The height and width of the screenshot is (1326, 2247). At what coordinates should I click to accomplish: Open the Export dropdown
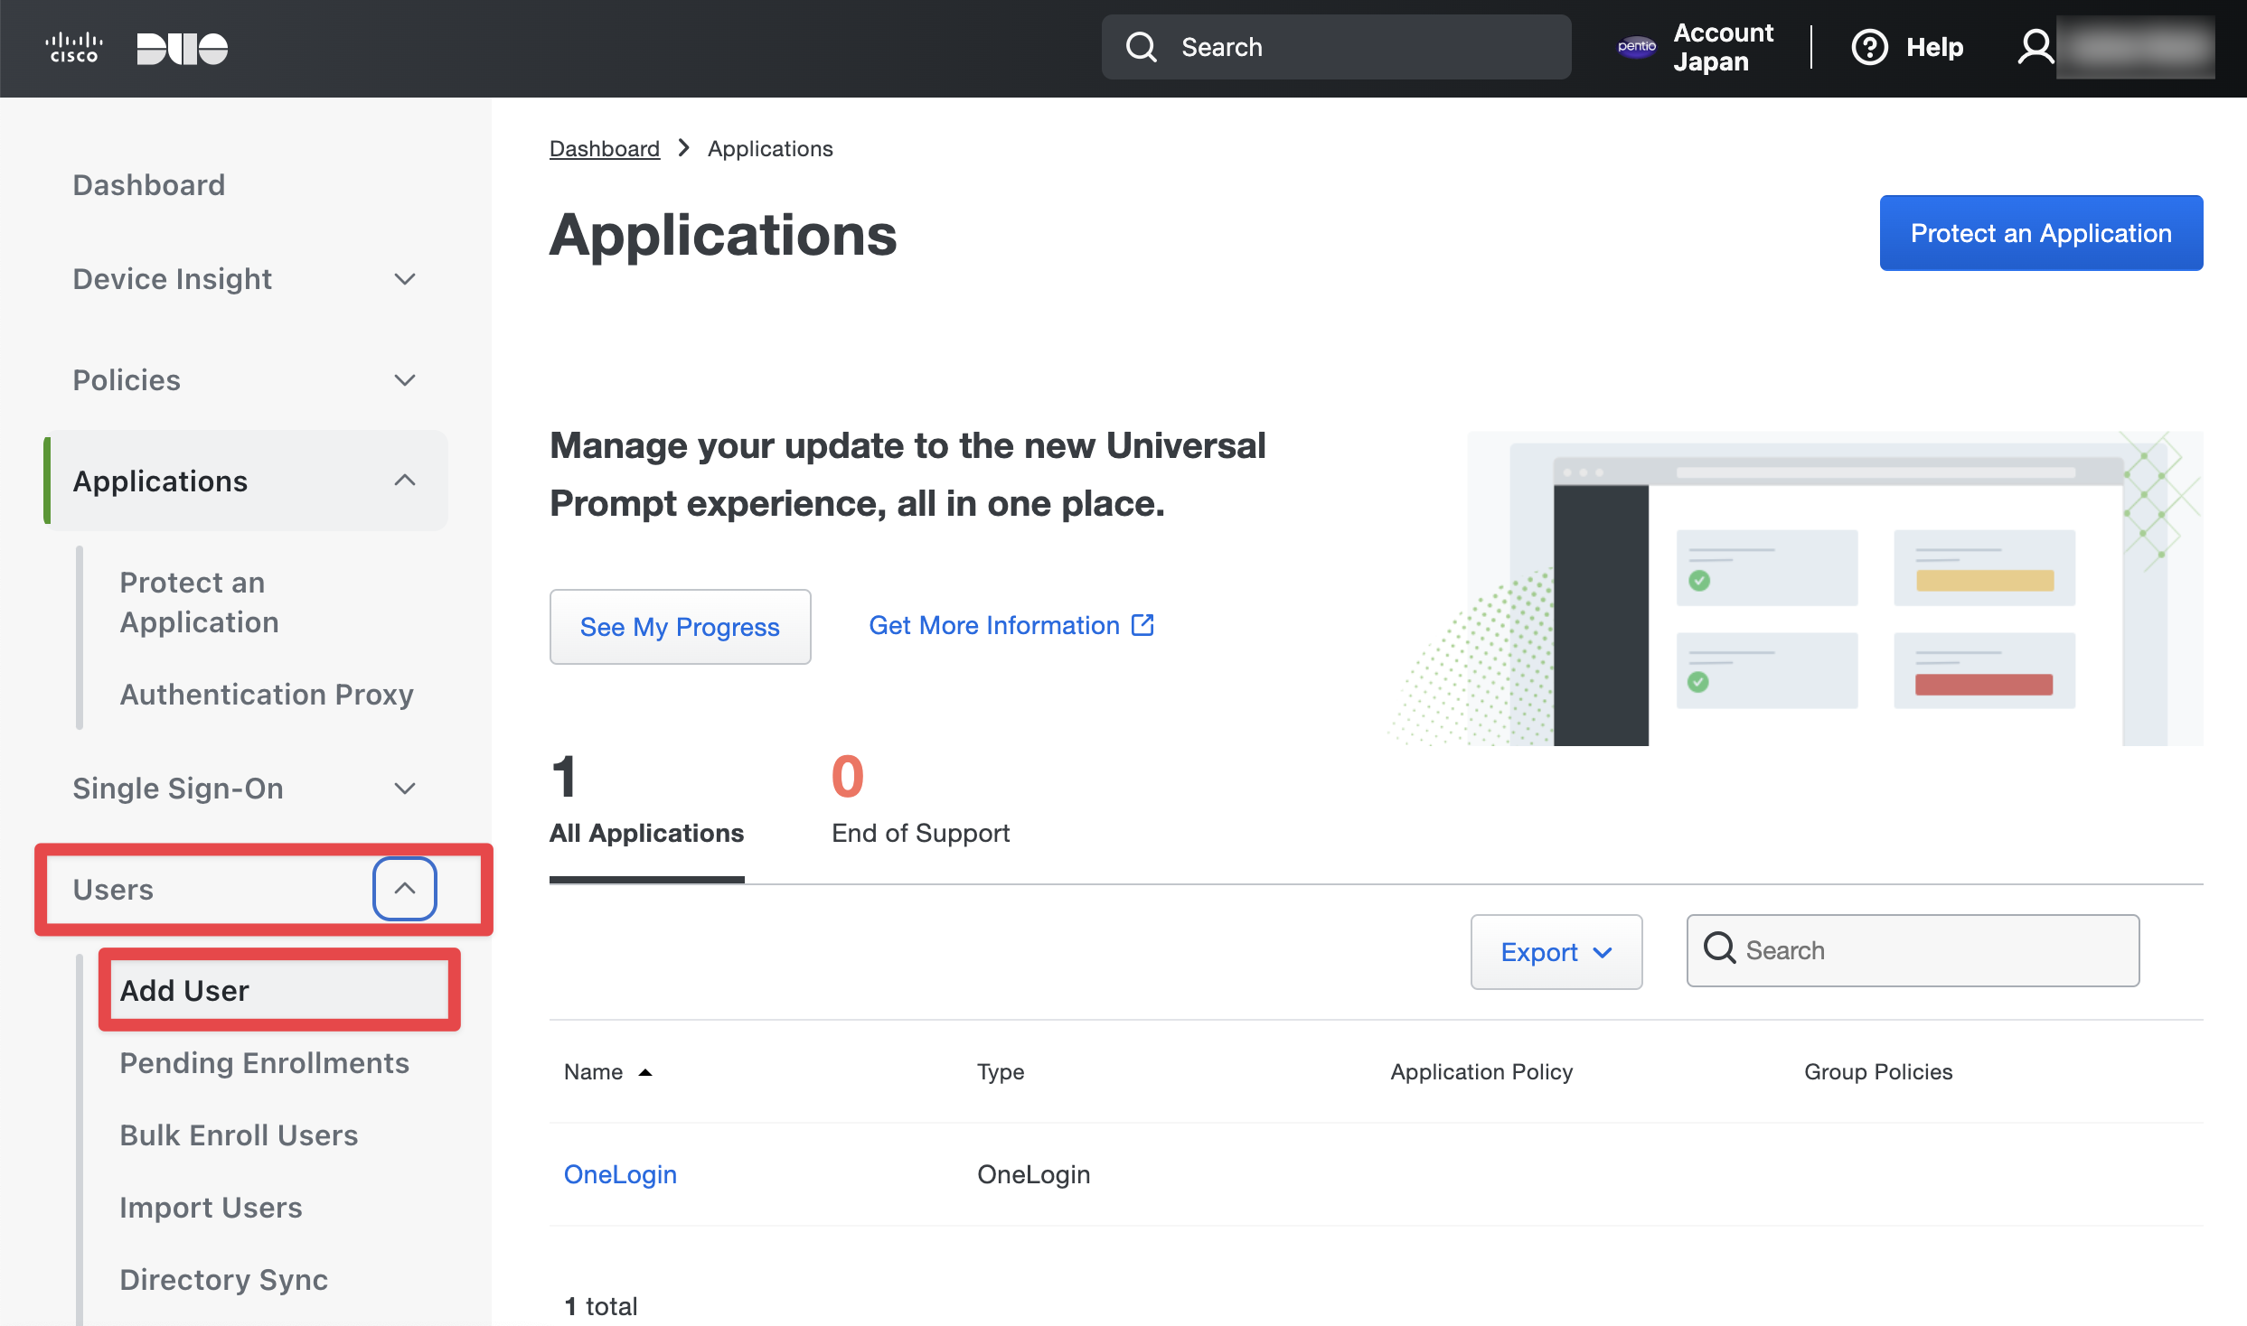[1556, 952]
